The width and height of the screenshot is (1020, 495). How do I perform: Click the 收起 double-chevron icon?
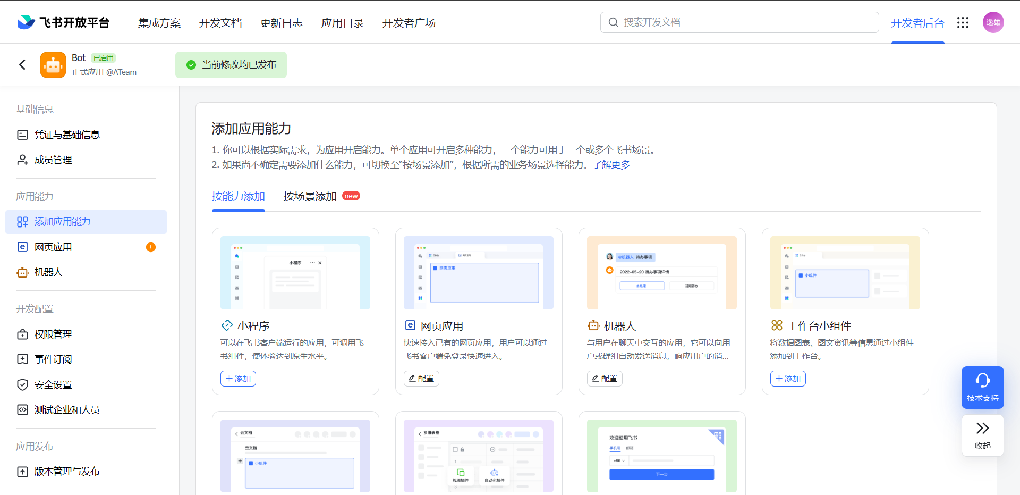pyautogui.click(x=982, y=428)
